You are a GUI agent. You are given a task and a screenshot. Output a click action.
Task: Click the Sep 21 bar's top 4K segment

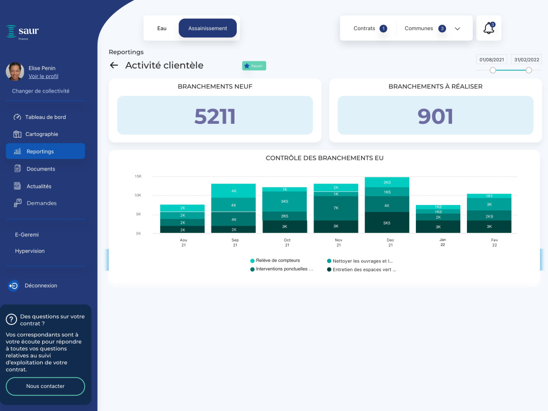point(233,191)
